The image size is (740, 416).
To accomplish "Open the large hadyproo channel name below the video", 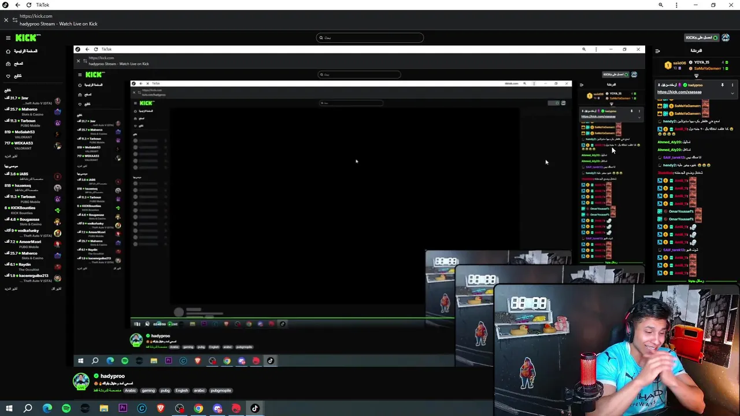I will point(112,376).
